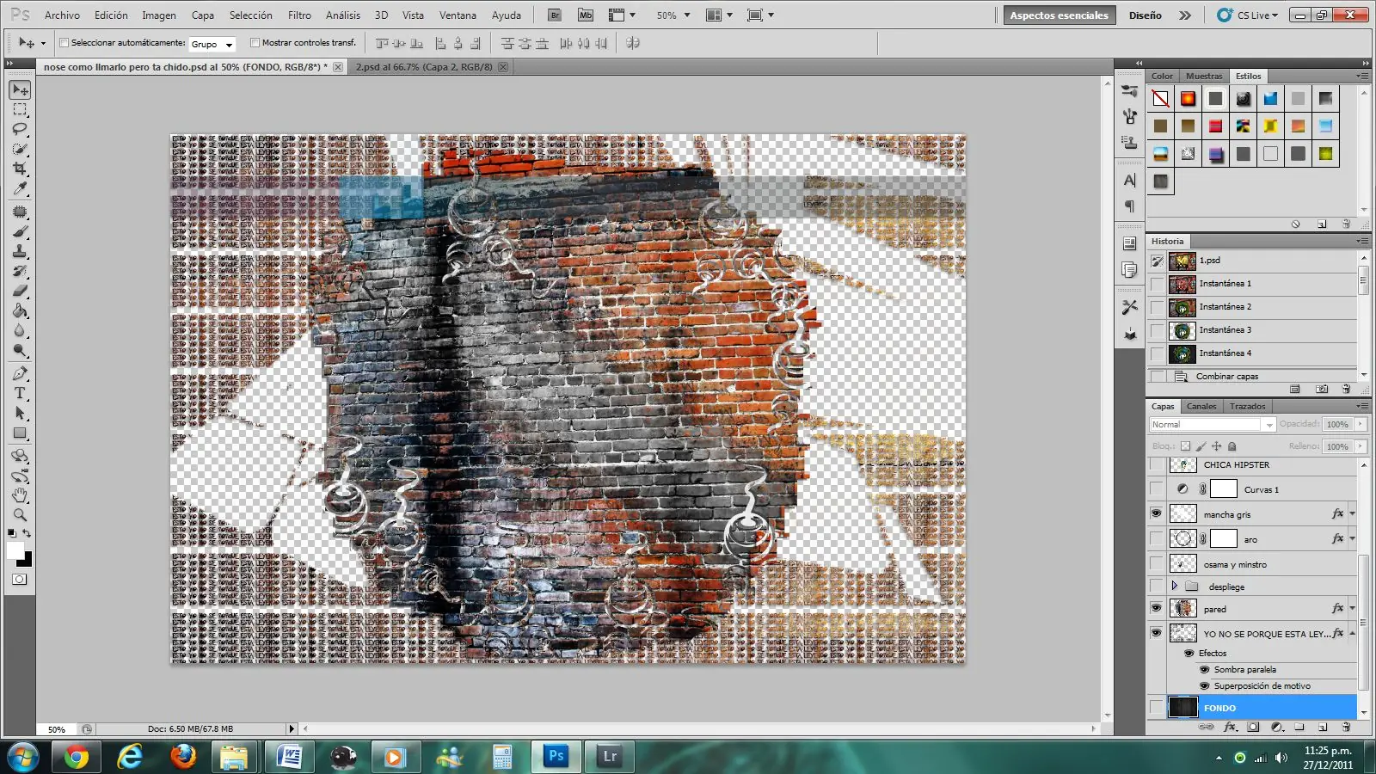The width and height of the screenshot is (1376, 774).
Task: Apply the red fill style swatch
Action: tap(1215, 126)
